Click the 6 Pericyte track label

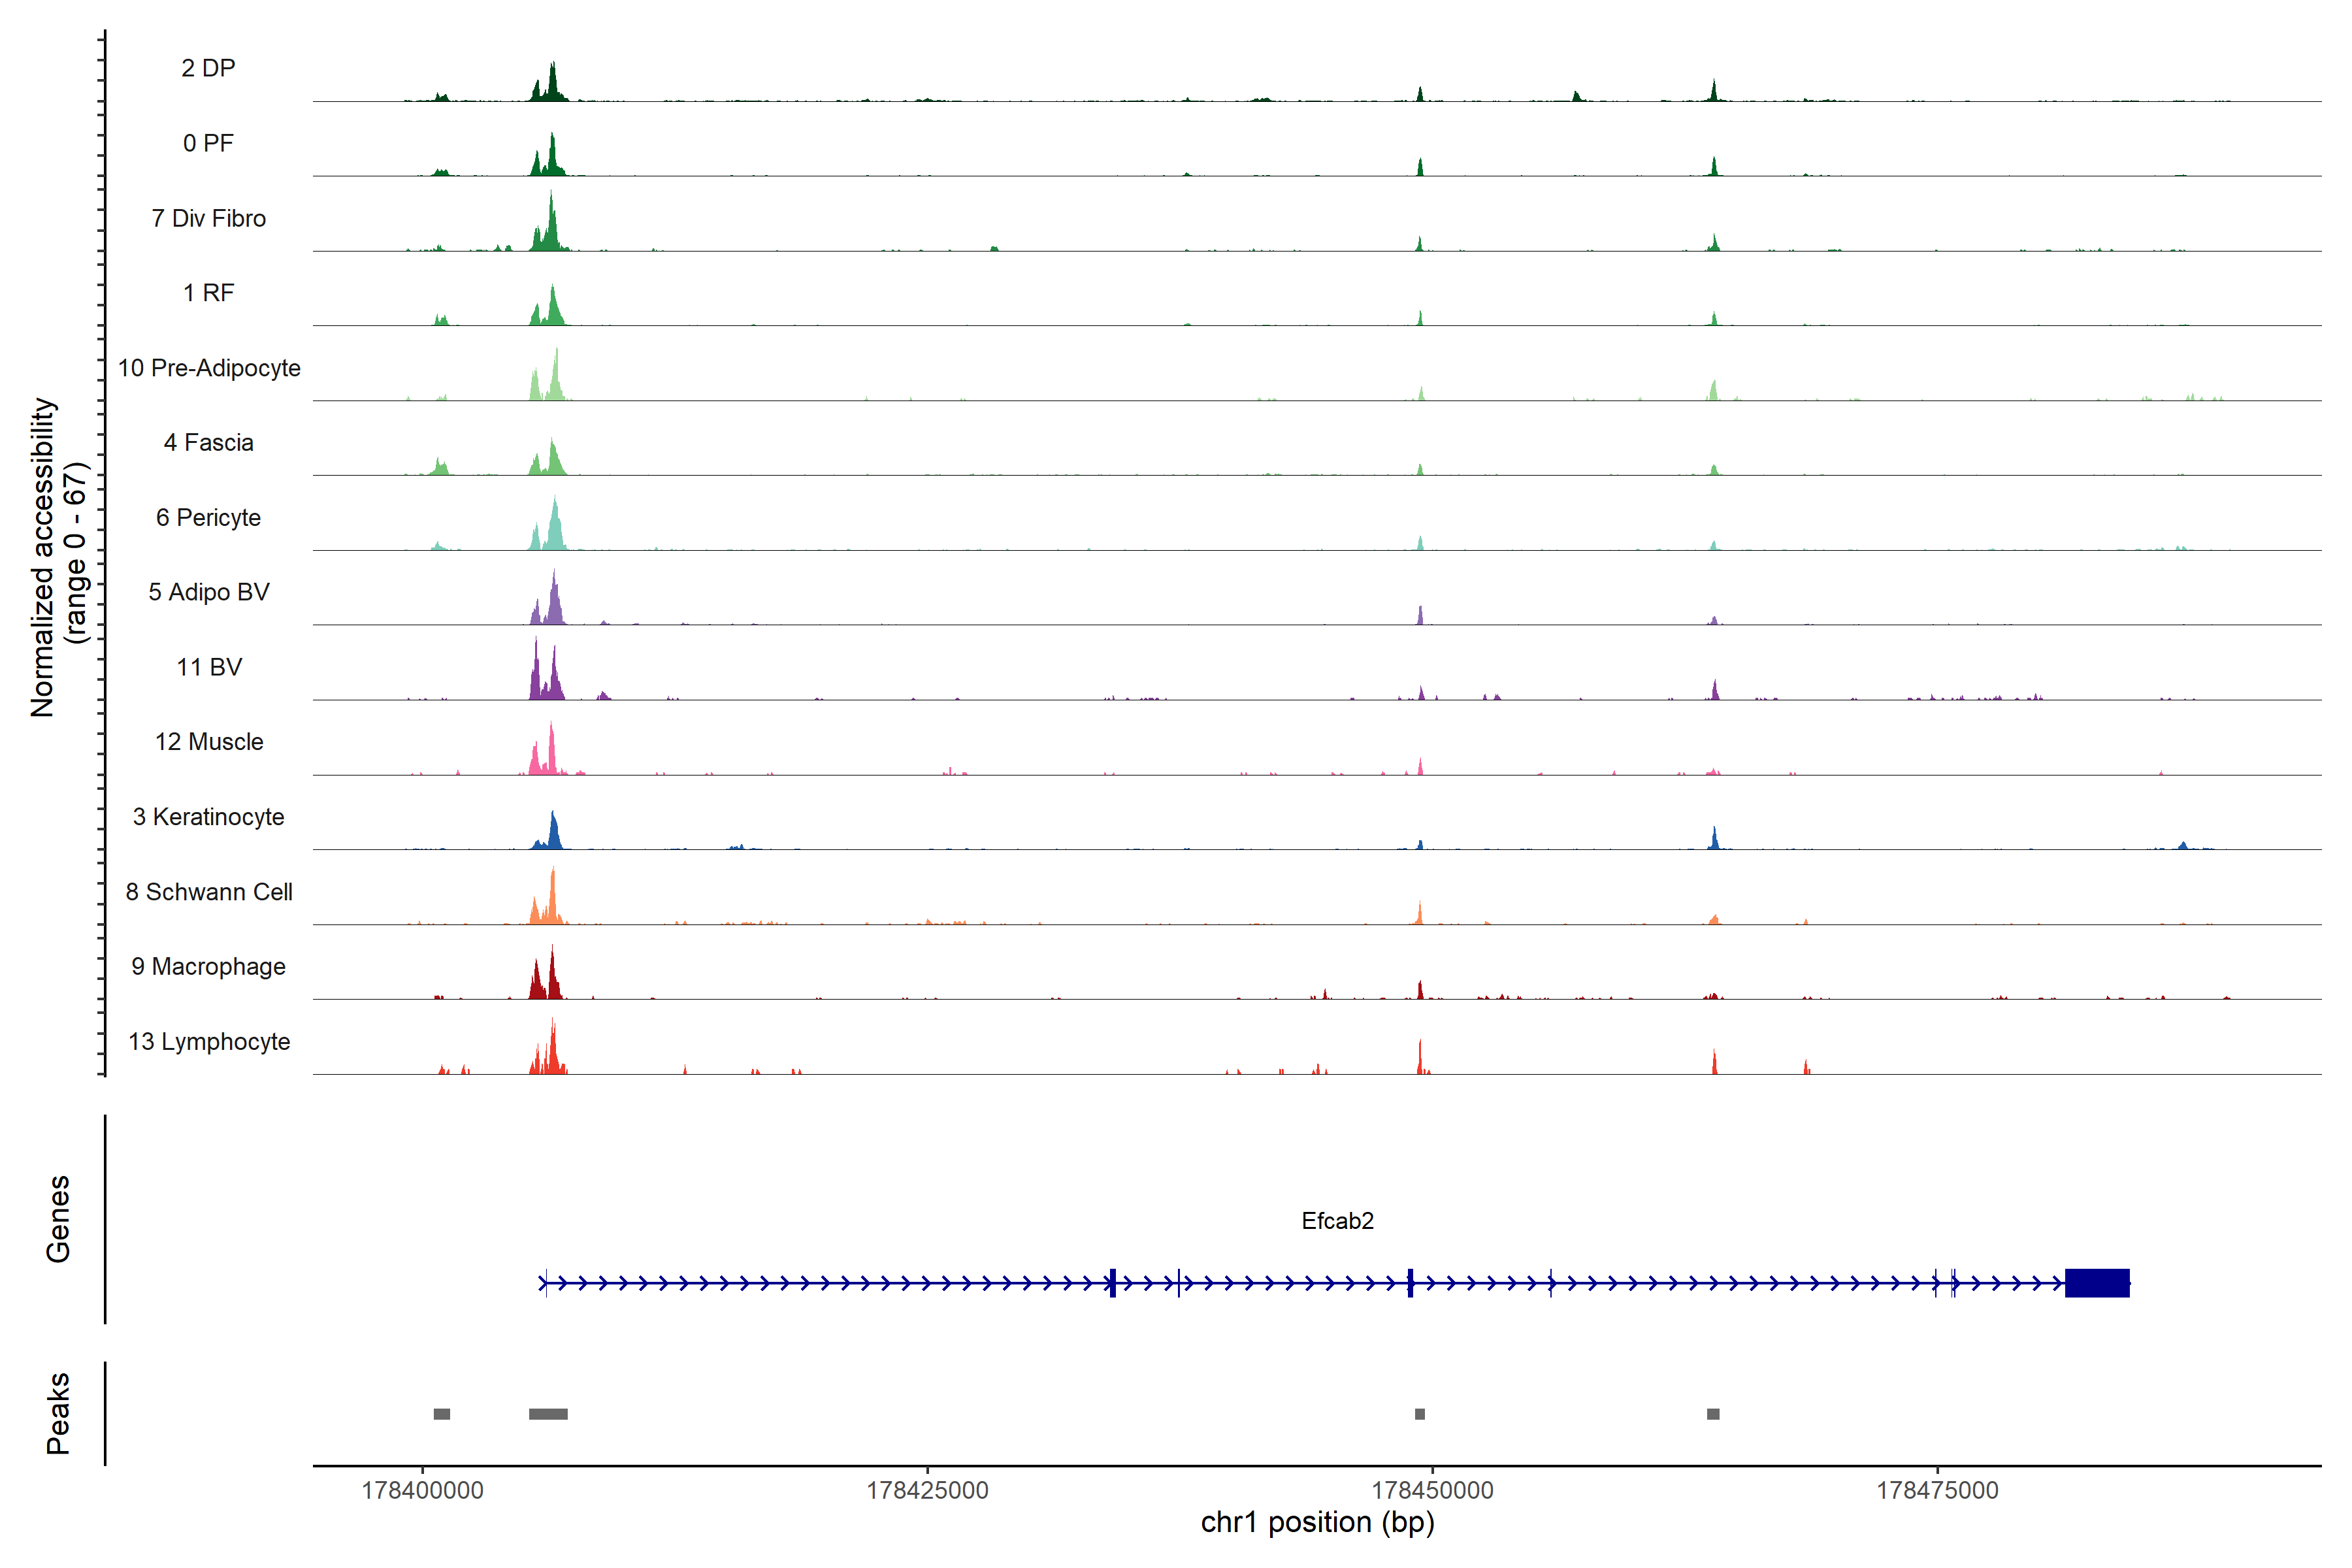click(x=209, y=518)
